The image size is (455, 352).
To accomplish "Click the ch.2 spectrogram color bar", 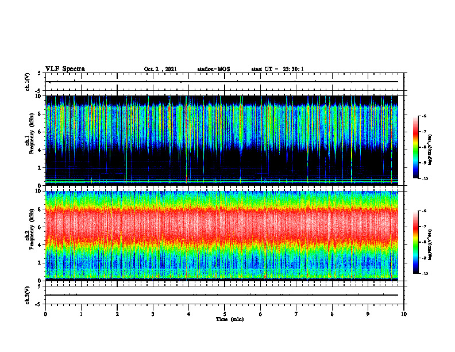I will pos(416,242).
